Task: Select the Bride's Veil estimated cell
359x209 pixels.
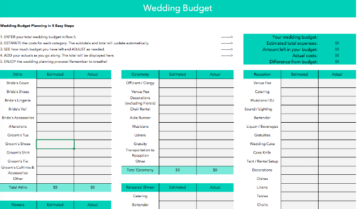Action: coord(55,109)
